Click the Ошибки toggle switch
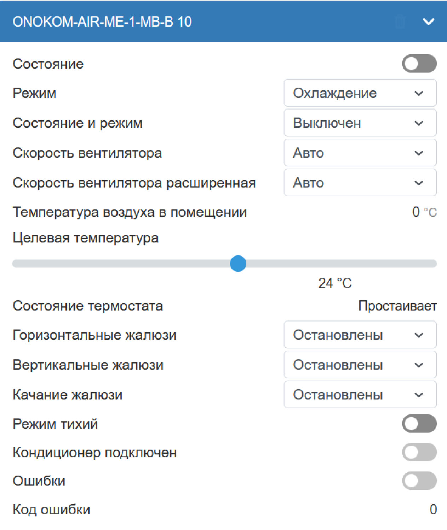The image size is (447, 530). (x=419, y=481)
